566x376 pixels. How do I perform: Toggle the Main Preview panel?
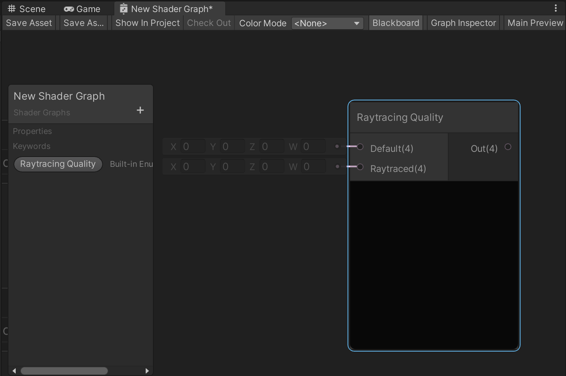click(535, 23)
